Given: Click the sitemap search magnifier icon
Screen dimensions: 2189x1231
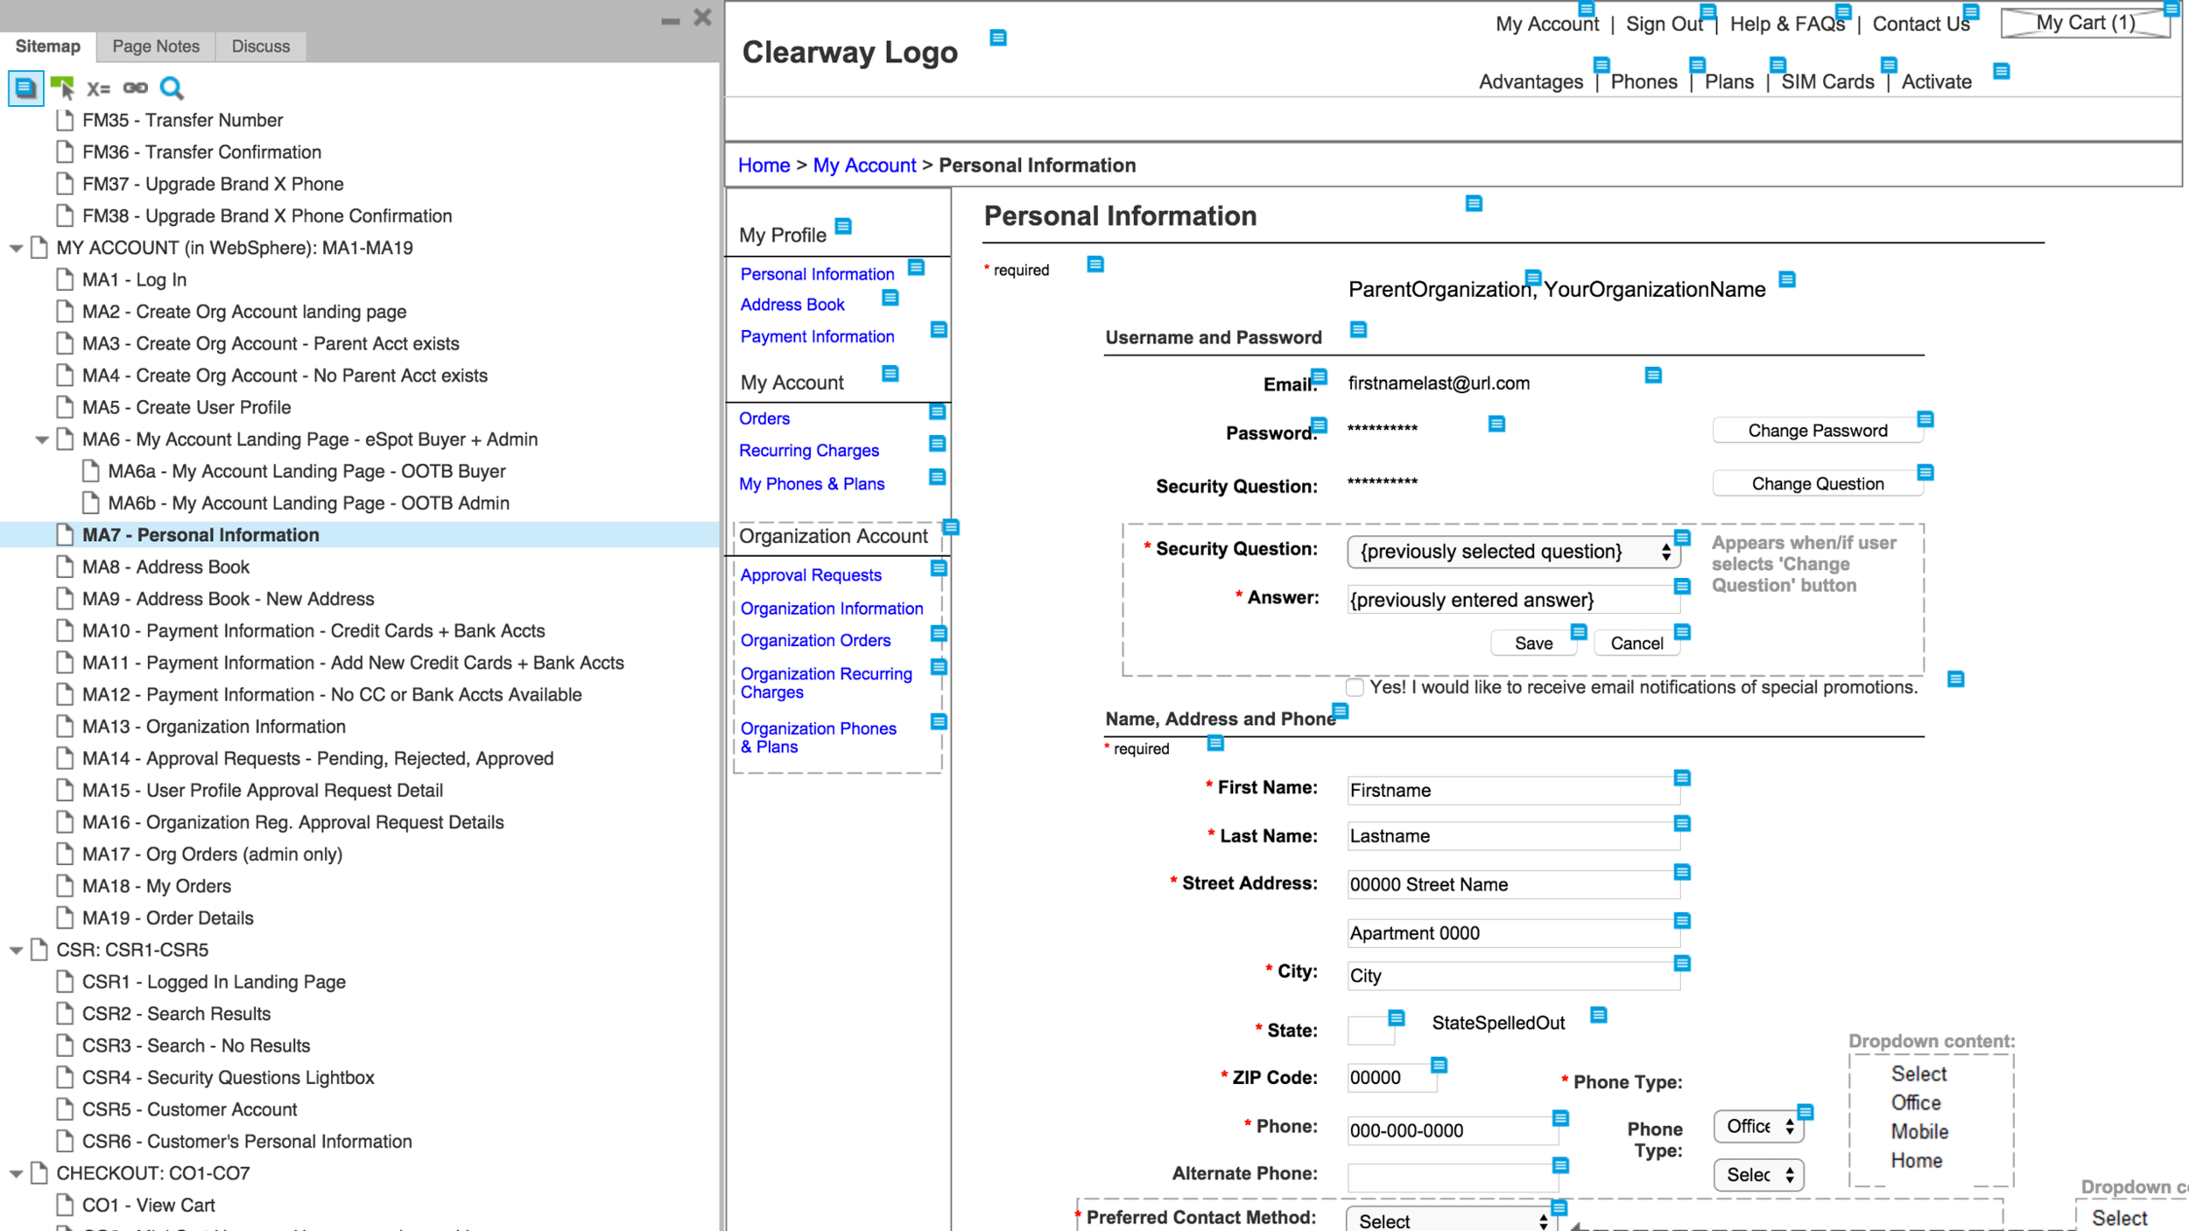Looking at the screenshot, I should (x=172, y=88).
